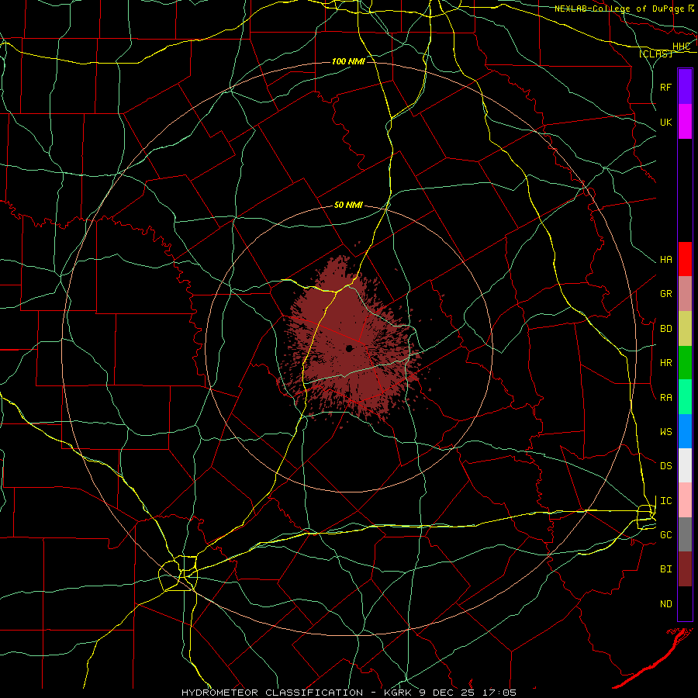
Task: Pick the mint green RA swatch
Action: pos(685,397)
